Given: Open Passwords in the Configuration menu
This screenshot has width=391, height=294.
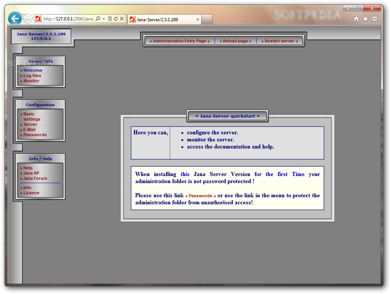Looking at the screenshot, I should [x=34, y=135].
